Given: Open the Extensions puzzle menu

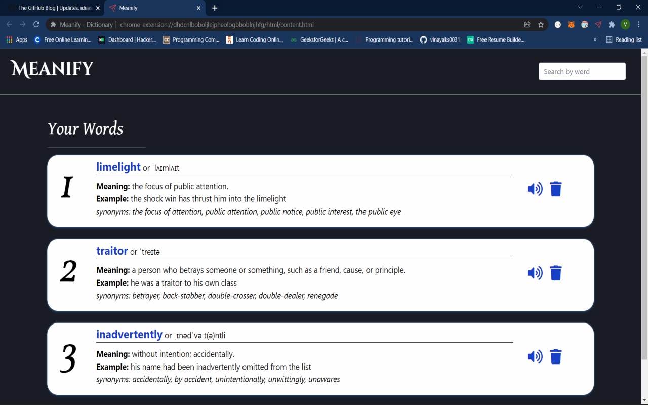Looking at the screenshot, I should click(612, 24).
